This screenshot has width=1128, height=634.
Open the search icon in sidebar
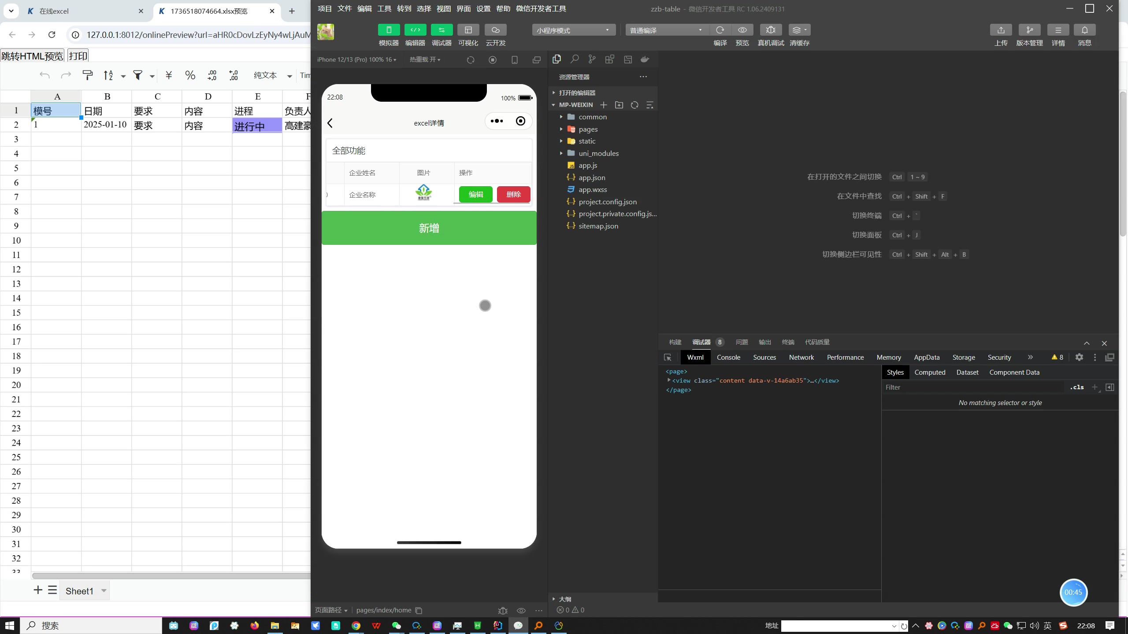(x=574, y=59)
